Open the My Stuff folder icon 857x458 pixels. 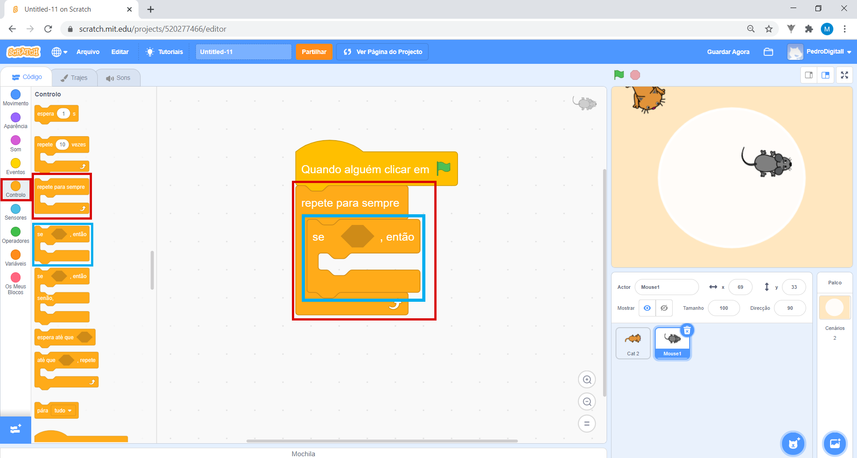pos(768,52)
